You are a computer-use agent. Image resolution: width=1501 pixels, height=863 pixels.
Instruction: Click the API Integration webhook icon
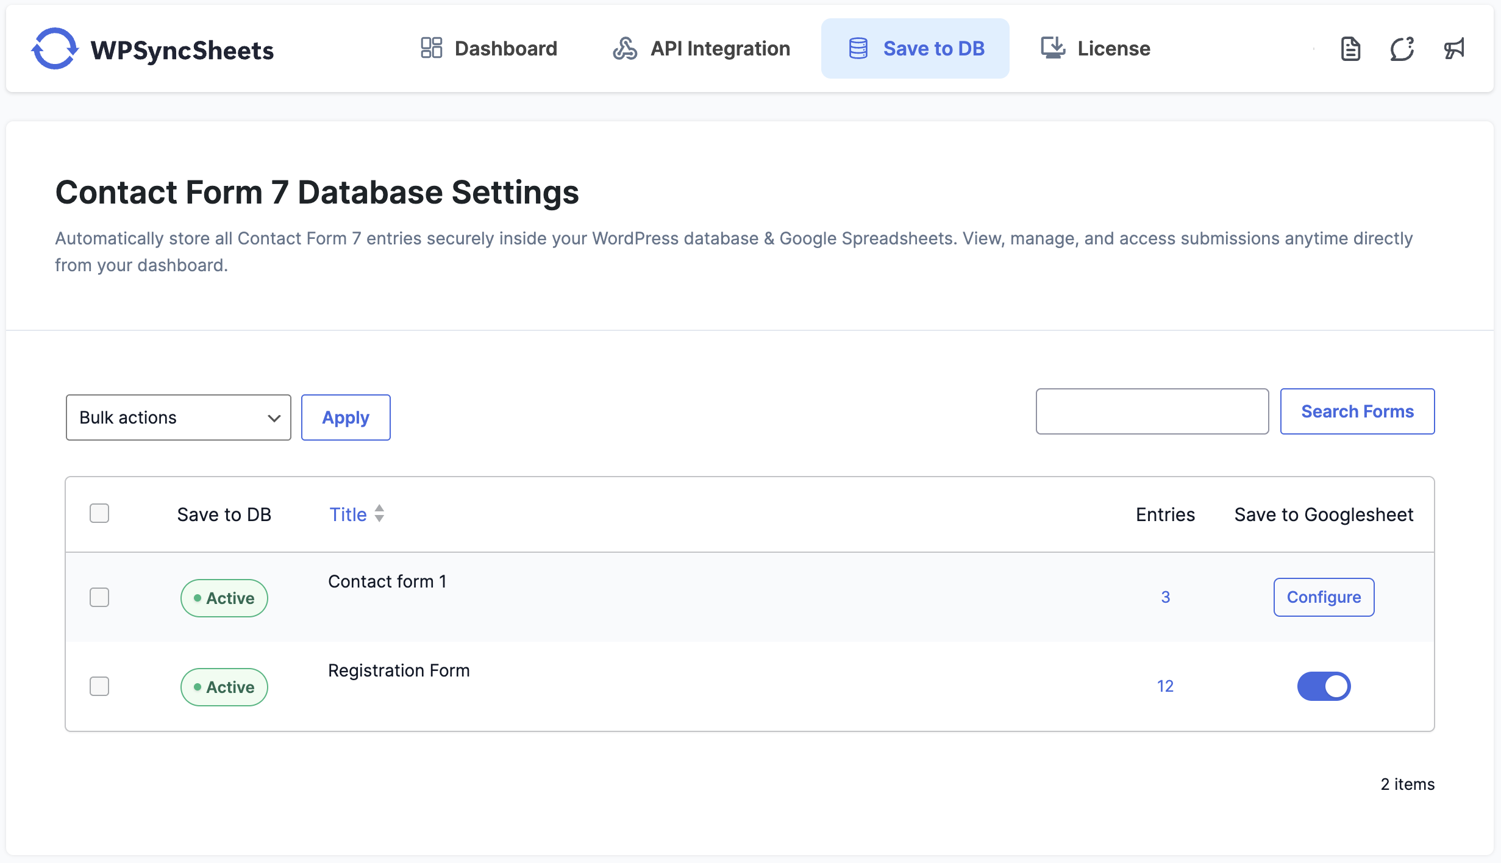pyautogui.click(x=625, y=48)
